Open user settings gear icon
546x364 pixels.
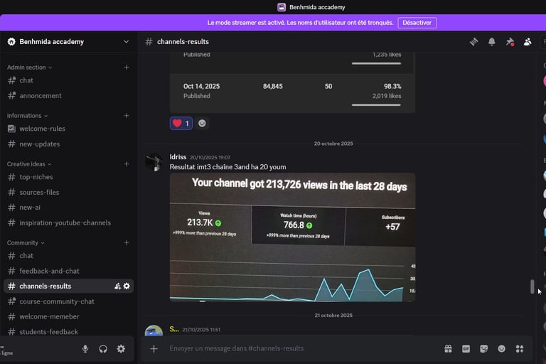click(x=121, y=348)
